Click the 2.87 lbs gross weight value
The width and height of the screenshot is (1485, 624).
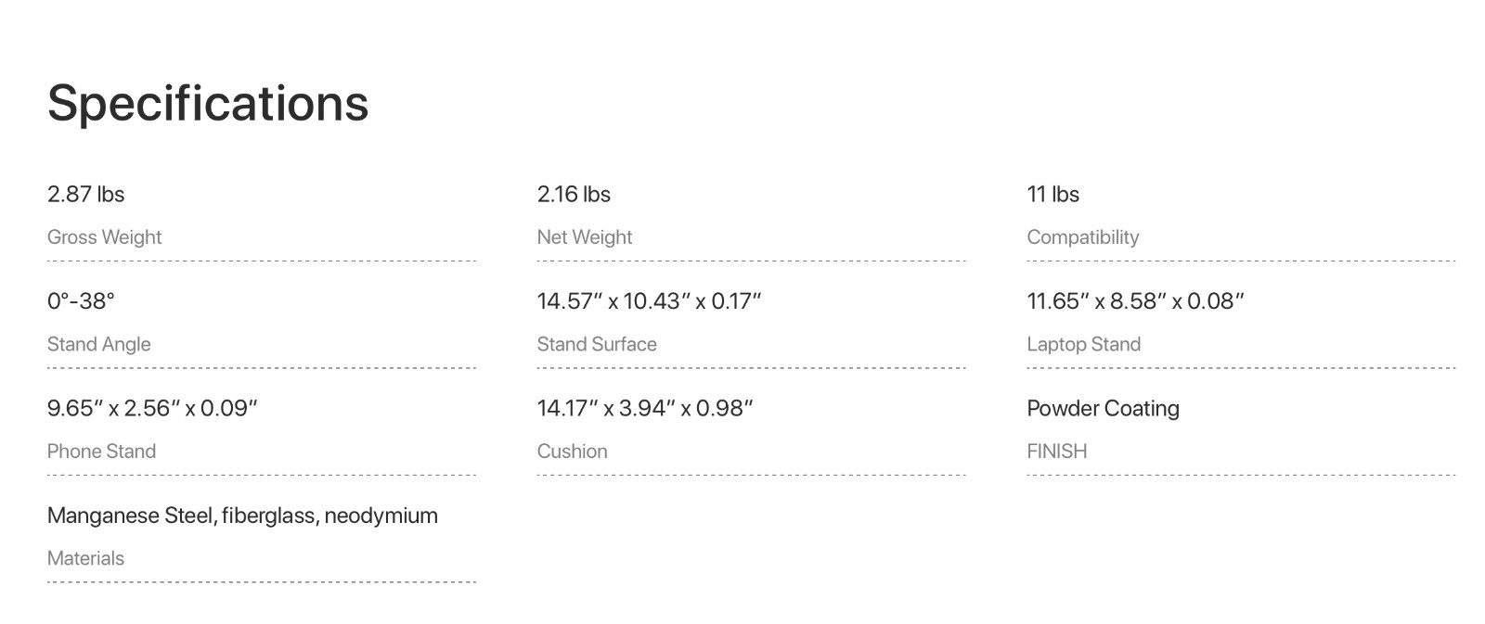[85, 195]
